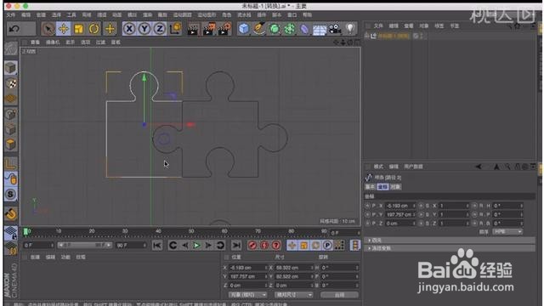Viewport: 544px width, 306px height.
Task: Switch to Model mode cube icon
Action: pos(11,68)
